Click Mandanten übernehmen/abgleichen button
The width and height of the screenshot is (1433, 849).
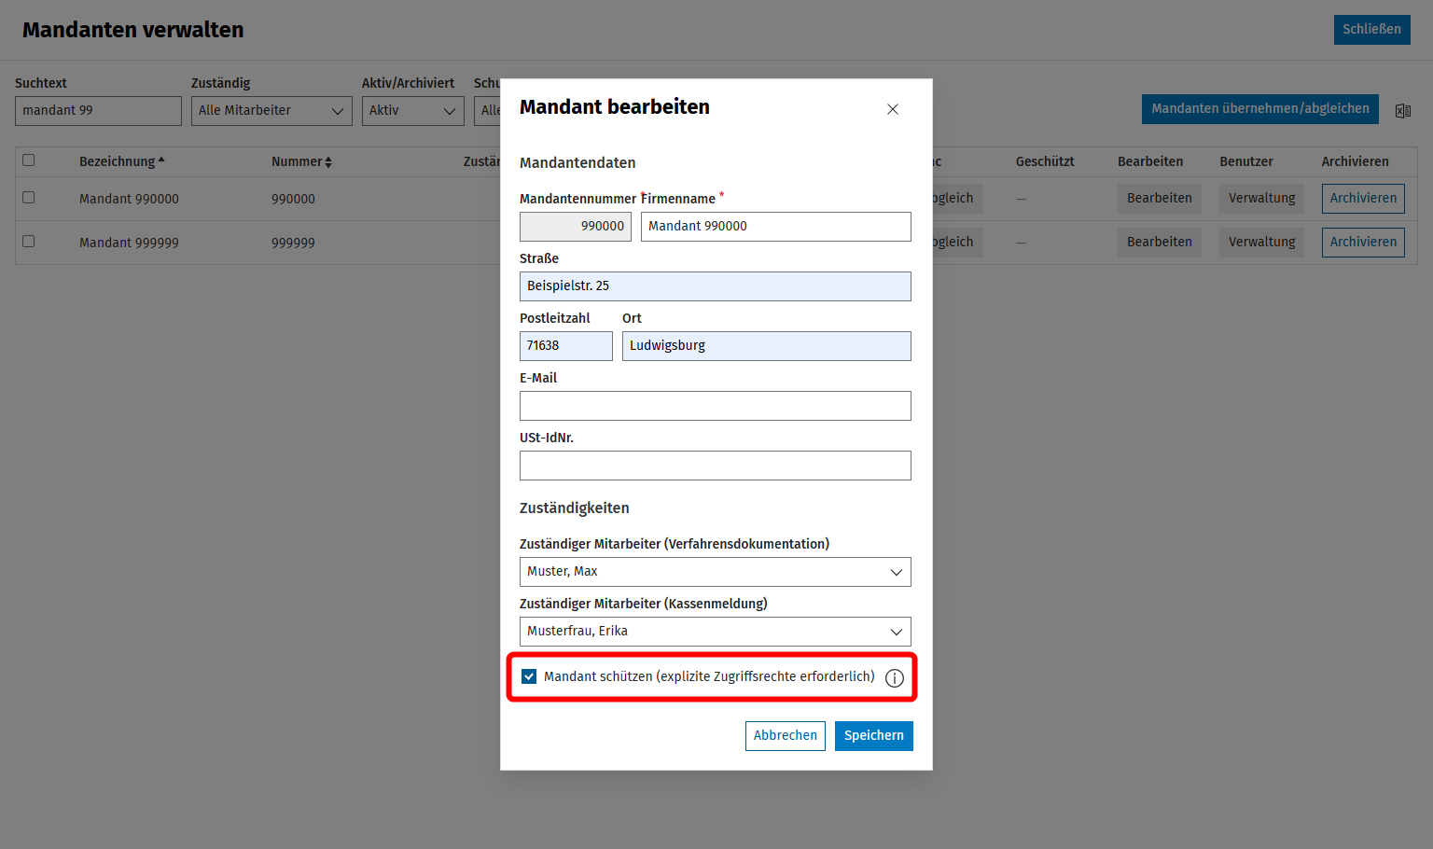pyautogui.click(x=1260, y=109)
